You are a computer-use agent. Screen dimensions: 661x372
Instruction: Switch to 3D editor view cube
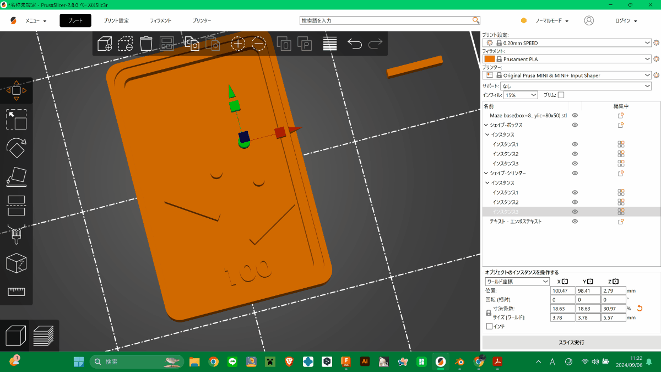coord(15,336)
